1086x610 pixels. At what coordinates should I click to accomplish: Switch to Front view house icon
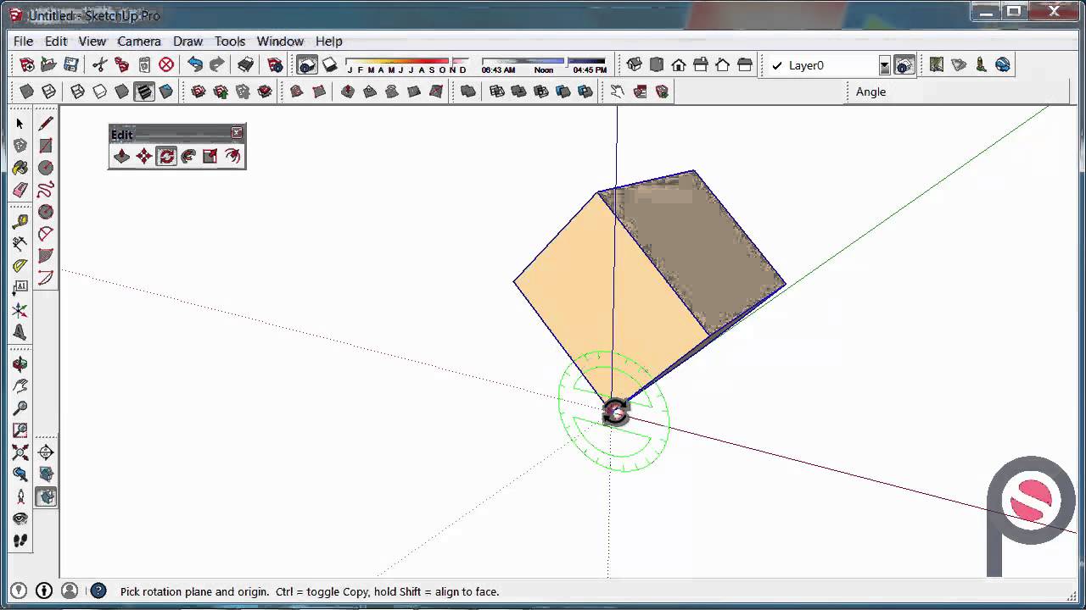[x=679, y=64]
